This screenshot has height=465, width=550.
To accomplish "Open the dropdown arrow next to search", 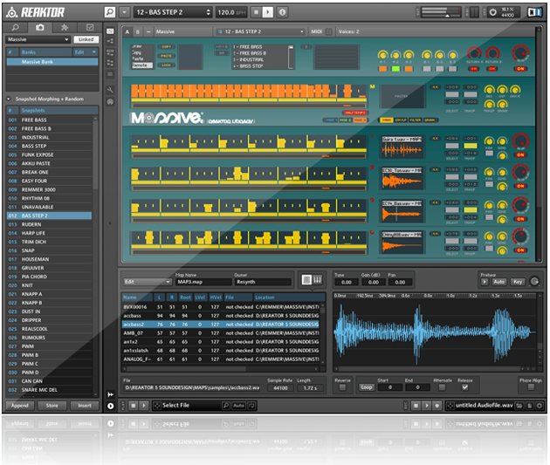I will pyautogui.click(x=124, y=12).
